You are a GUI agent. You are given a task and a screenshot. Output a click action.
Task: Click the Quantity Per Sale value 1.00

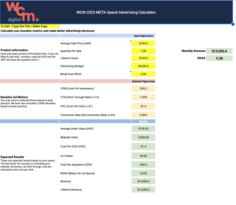click(143, 51)
